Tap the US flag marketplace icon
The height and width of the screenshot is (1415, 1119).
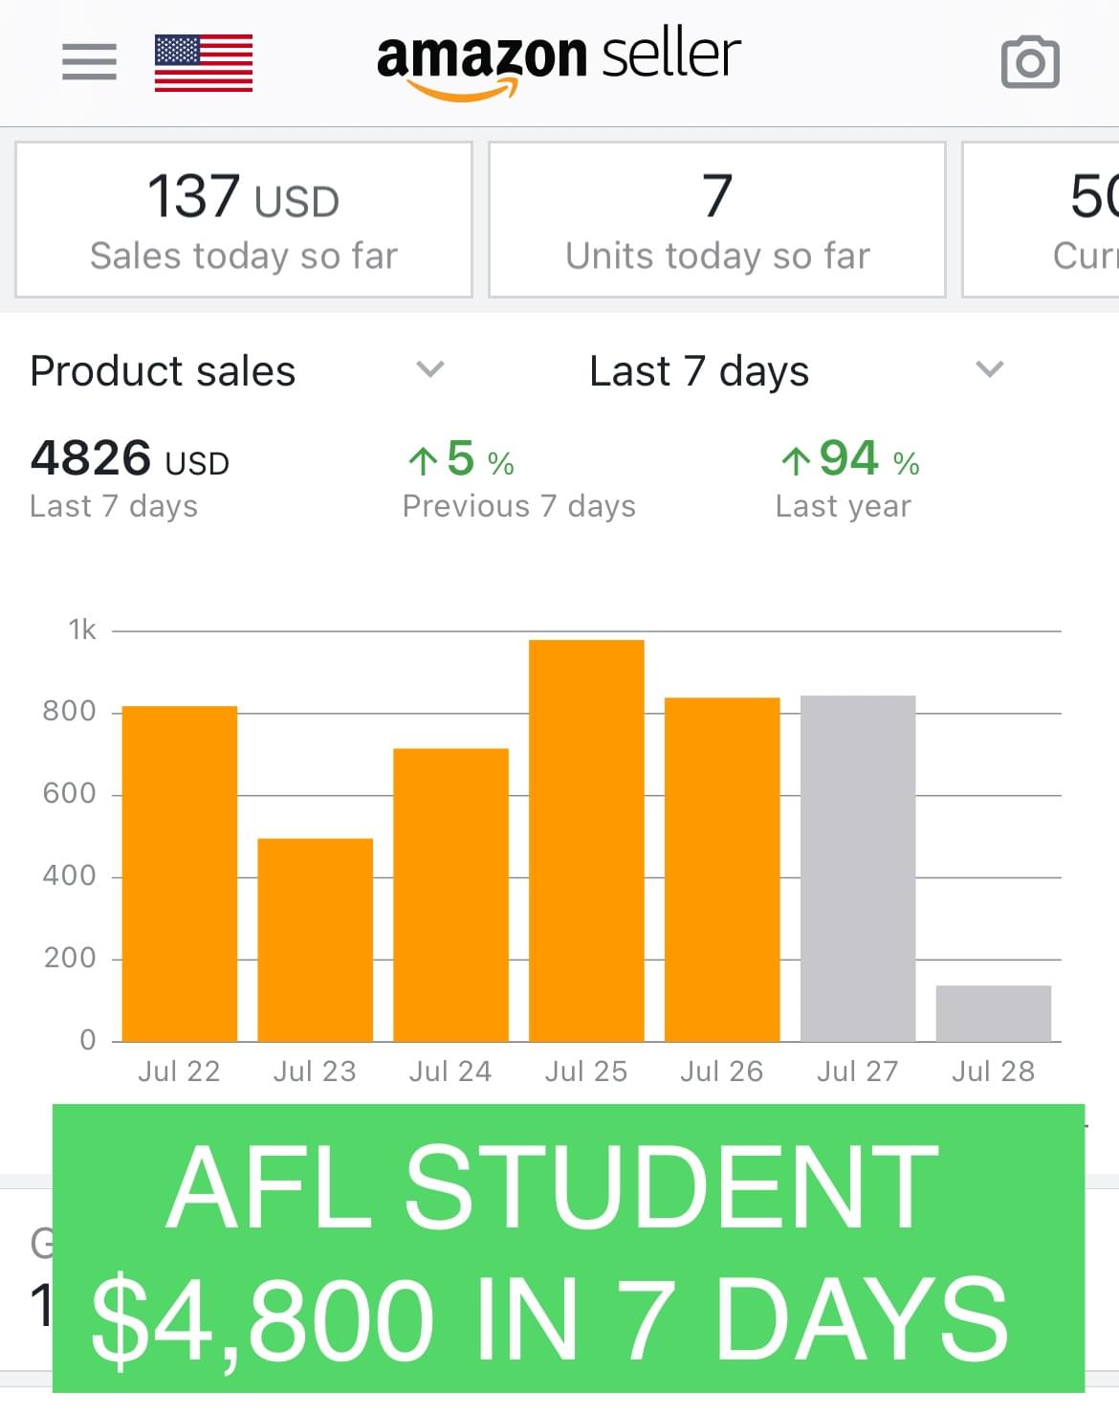204,63
